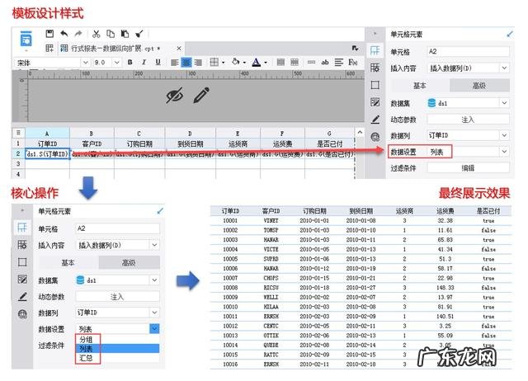Viewport: 528px width, 381px height.
Task: Open cell attributes icon in 模板设计样式 sidebar
Action: point(375,68)
